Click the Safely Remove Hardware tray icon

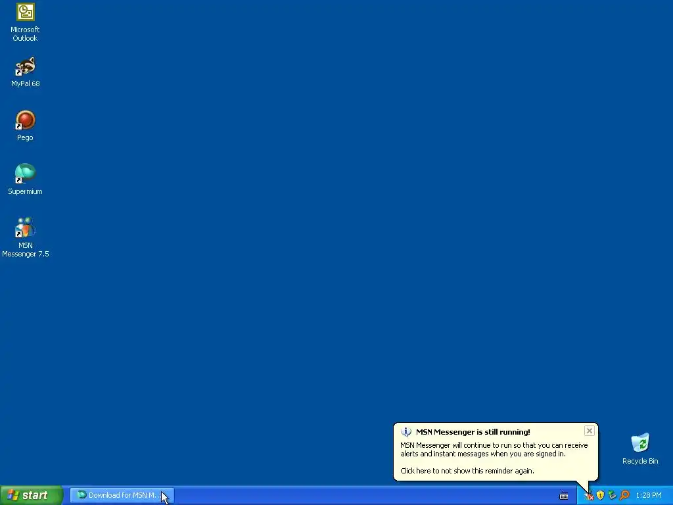(x=612, y=496)
